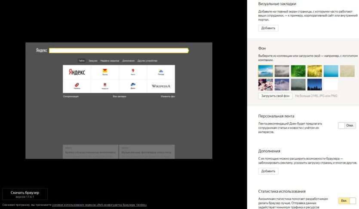Switch to the Загрузки tab
This screenshot has height=209, width=359.
pyautogui.click(x=93, y=61)
